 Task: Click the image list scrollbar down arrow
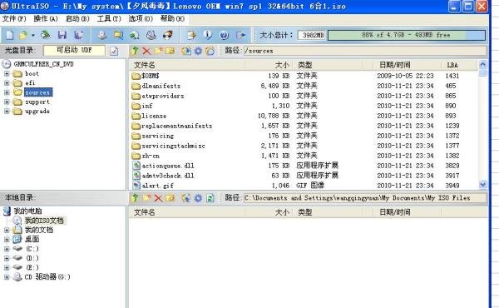point(482,185)
